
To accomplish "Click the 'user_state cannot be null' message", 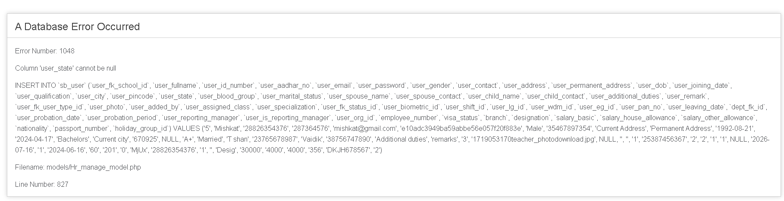I will coord(66,68).
